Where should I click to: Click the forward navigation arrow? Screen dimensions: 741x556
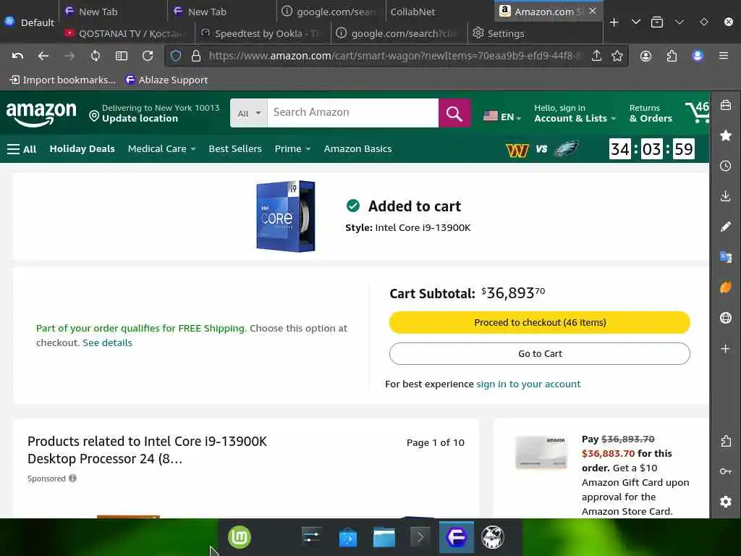pyautogui.click(x=69, y=56)
